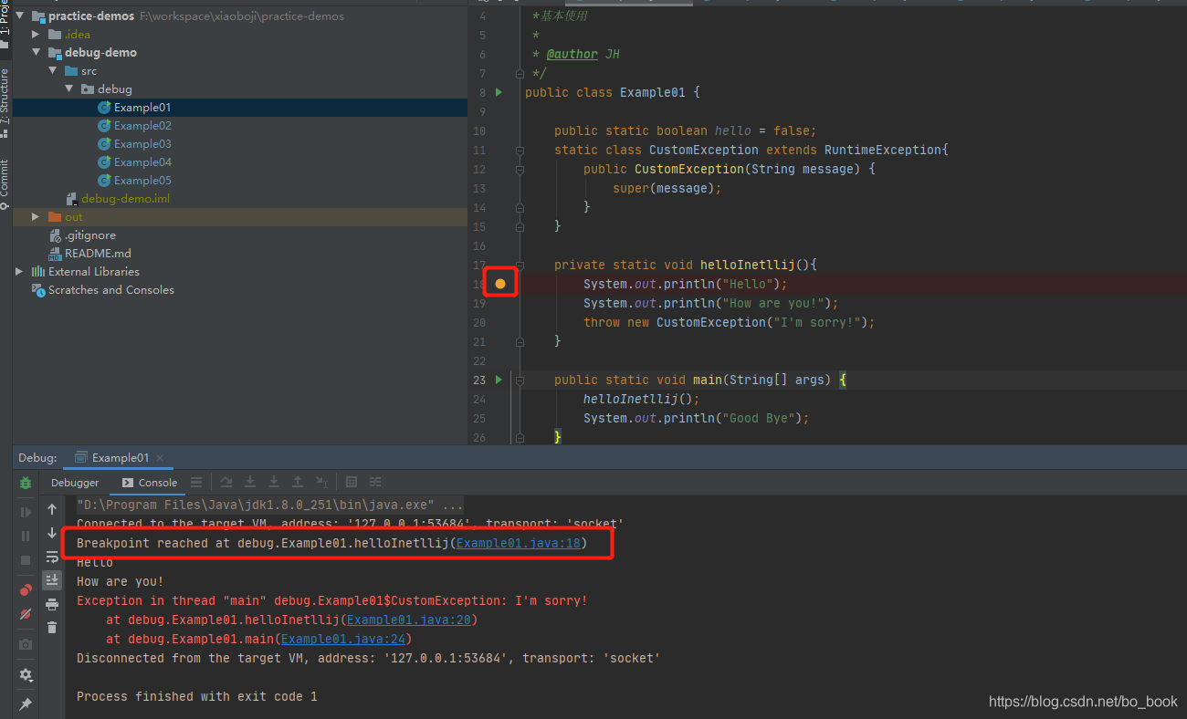Viewport: 1187px width, 719px height.
Task: Toggle Soft-Wrap in the console
Action: coord(52,557)
